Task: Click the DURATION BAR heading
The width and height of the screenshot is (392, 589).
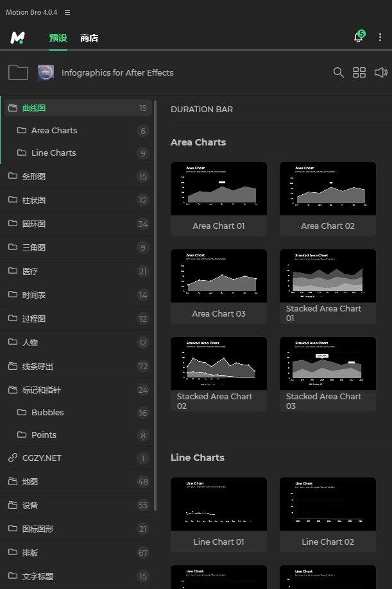Action: tap(201, 110)
